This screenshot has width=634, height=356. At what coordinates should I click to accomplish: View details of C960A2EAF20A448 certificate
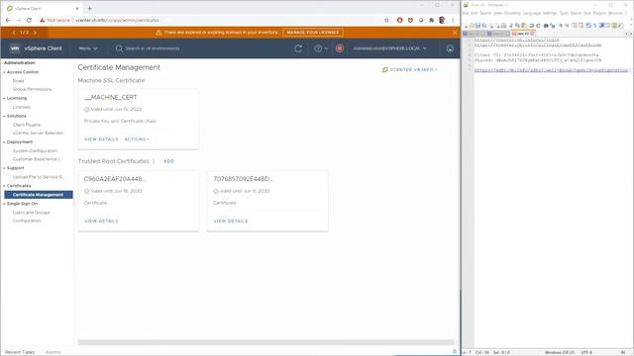tap(101, 222)
